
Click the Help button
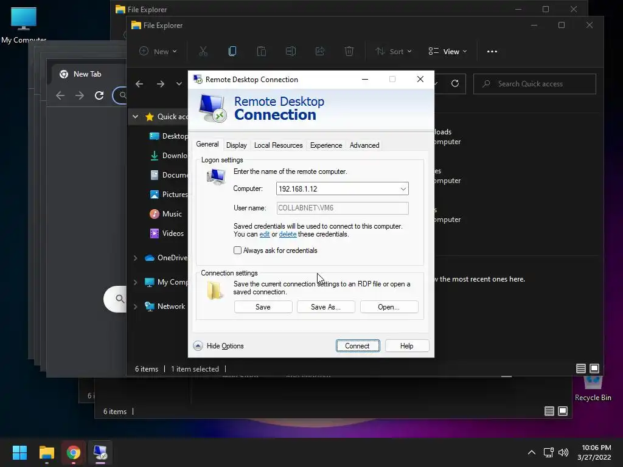pos(407,346)
